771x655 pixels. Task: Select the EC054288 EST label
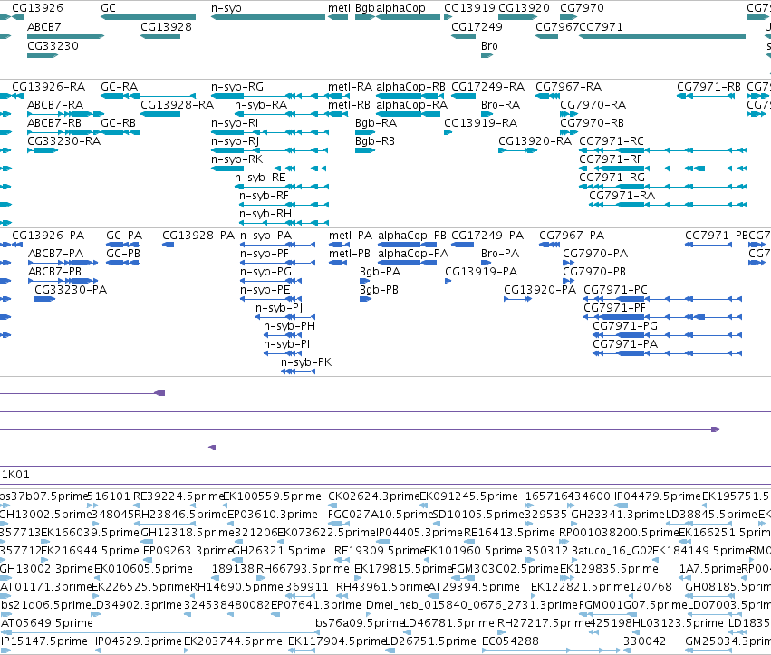tap(510, 641)
